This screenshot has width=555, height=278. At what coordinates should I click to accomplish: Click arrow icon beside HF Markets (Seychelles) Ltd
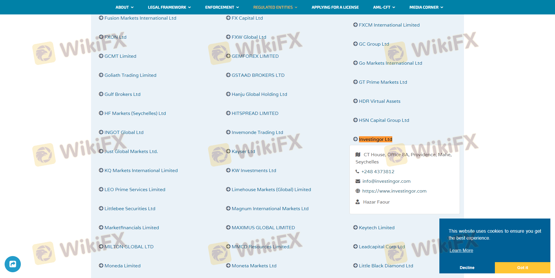pos(101,113)
